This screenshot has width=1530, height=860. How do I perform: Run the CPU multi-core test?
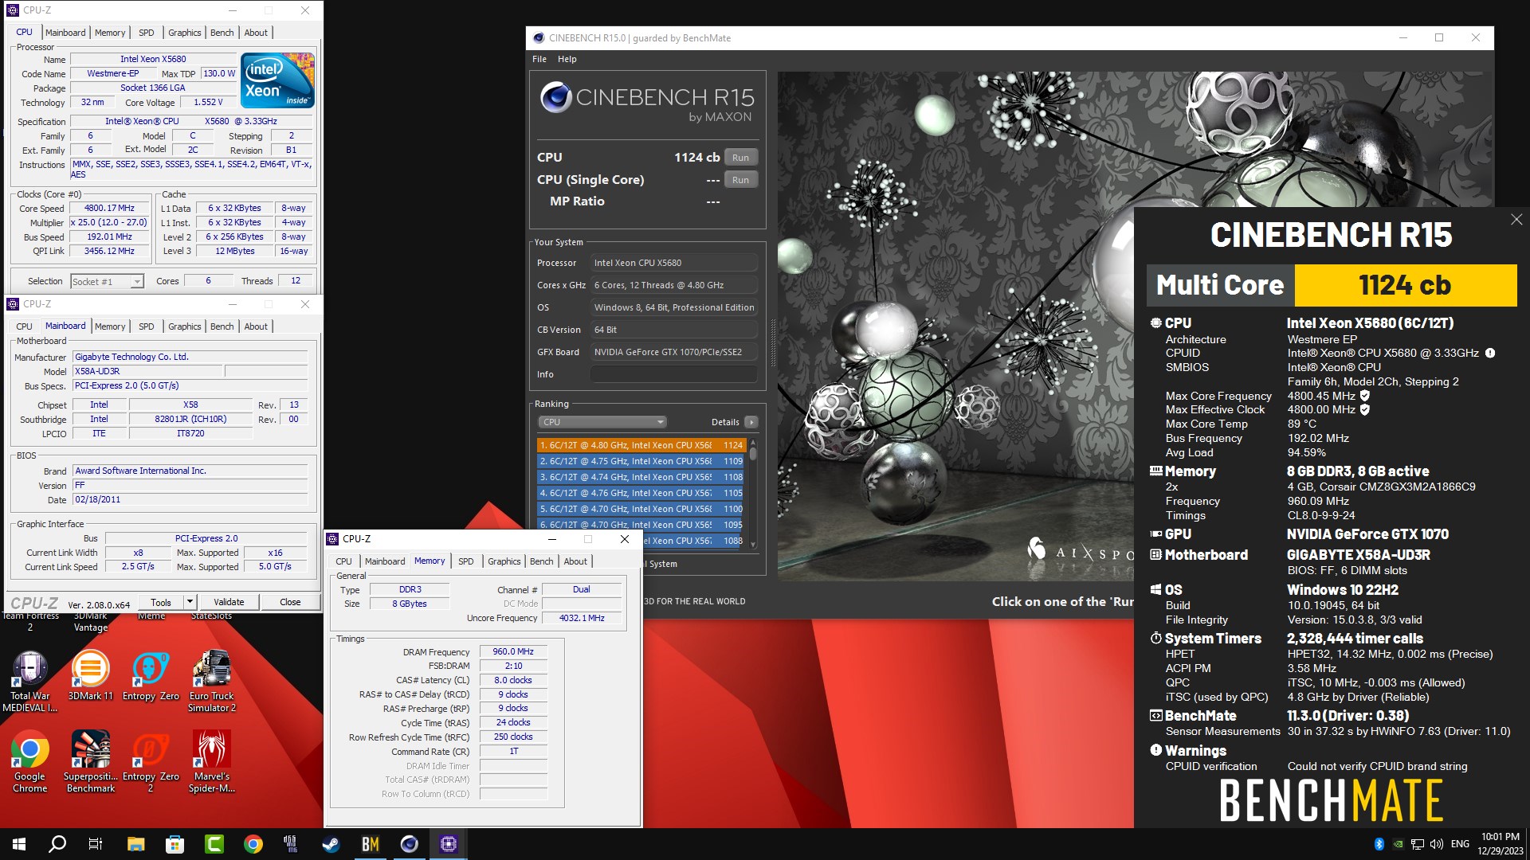tap(740, 158)
